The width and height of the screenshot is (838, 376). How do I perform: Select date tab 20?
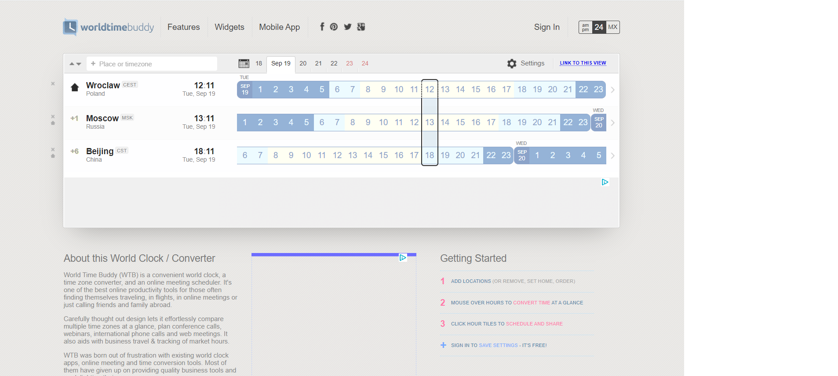[303, 63]
